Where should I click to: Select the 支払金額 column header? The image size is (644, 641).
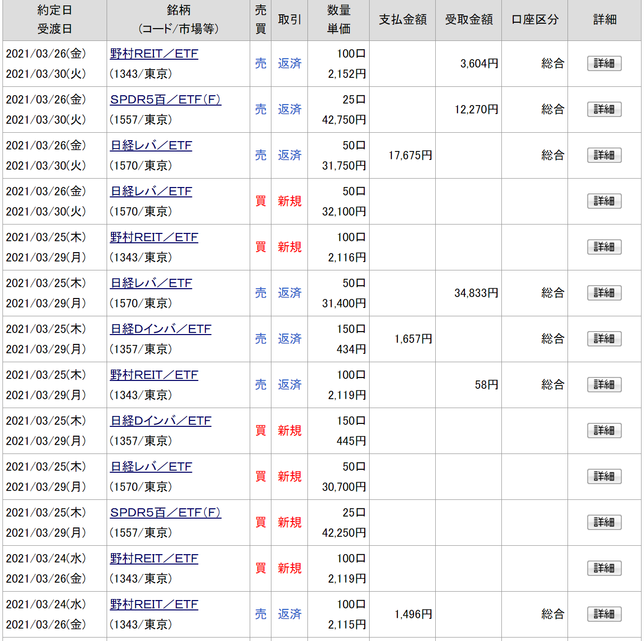coord(403,20)
